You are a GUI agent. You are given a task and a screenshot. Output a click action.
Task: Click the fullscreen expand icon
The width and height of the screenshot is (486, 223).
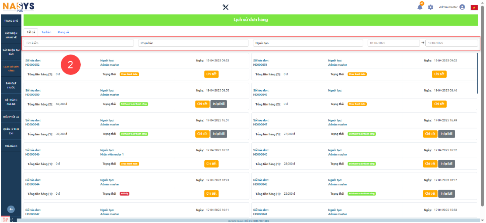pyautogui.click(x=12, y=220)
